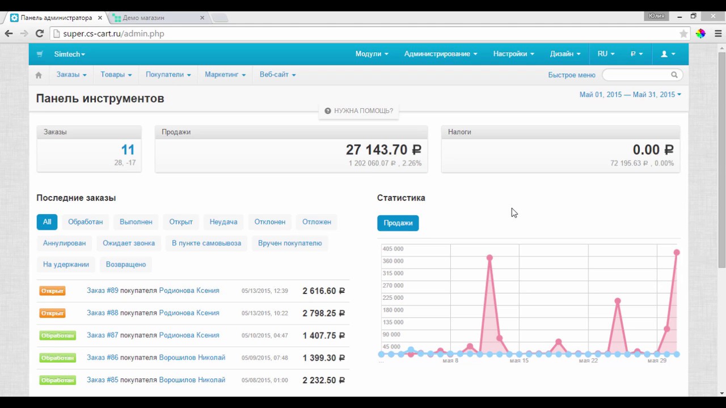Viewport: 726px width, 408px height.
Task: Open the Simtech store dropdown
Action: coord(70,54)
